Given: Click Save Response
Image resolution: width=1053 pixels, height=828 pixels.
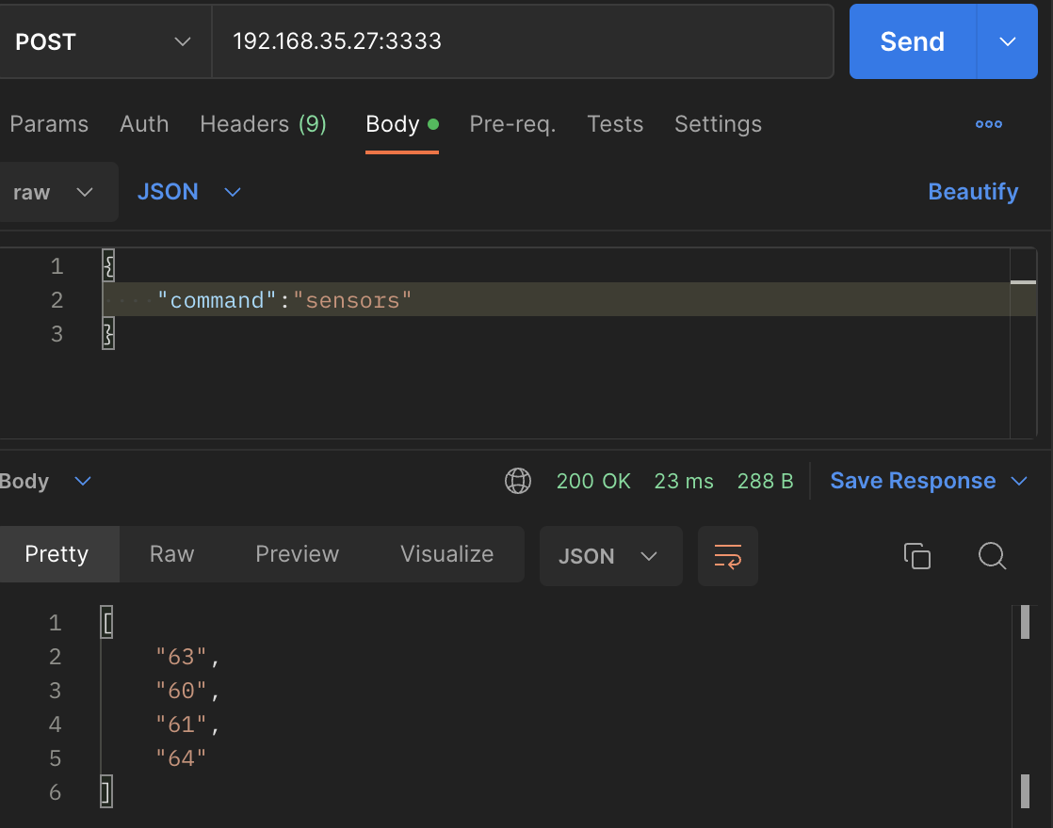Looking at the screenshot, I should [x=913, y=481].
